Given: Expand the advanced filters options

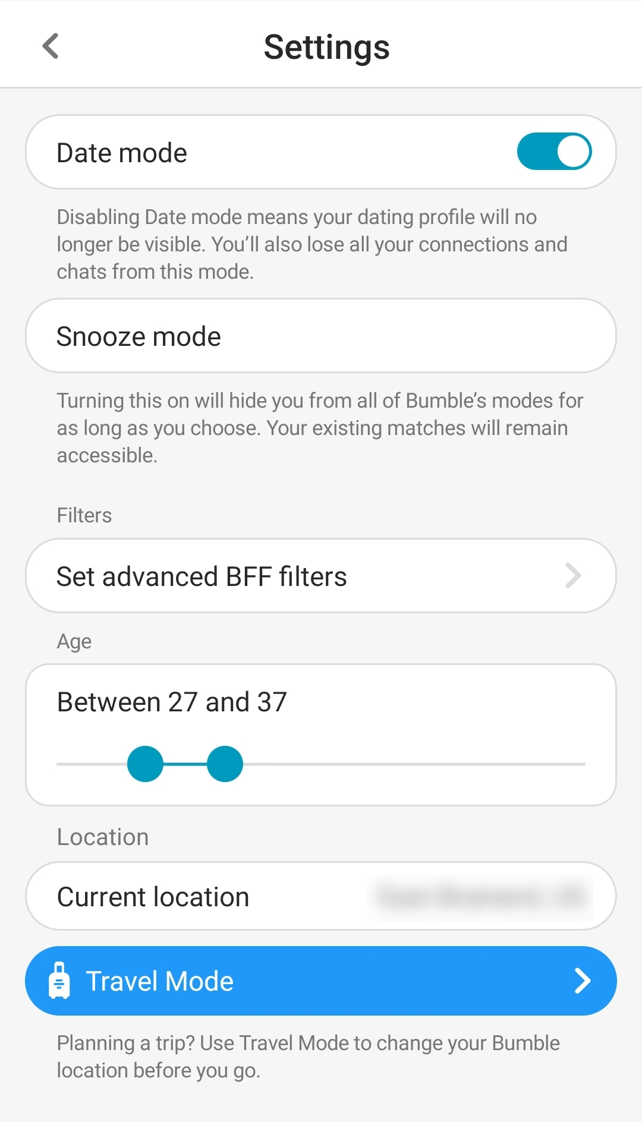Looking at the screenshot, I should [321, 575].
